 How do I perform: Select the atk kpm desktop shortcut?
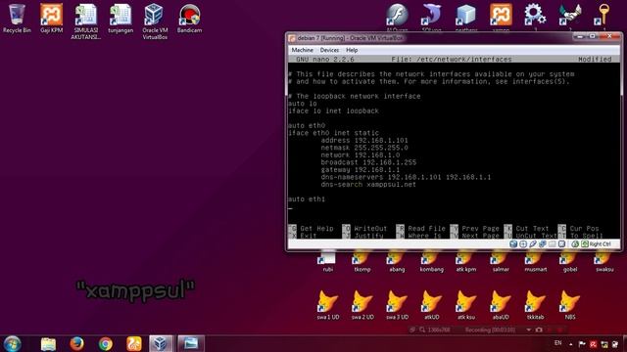(466, 262)
